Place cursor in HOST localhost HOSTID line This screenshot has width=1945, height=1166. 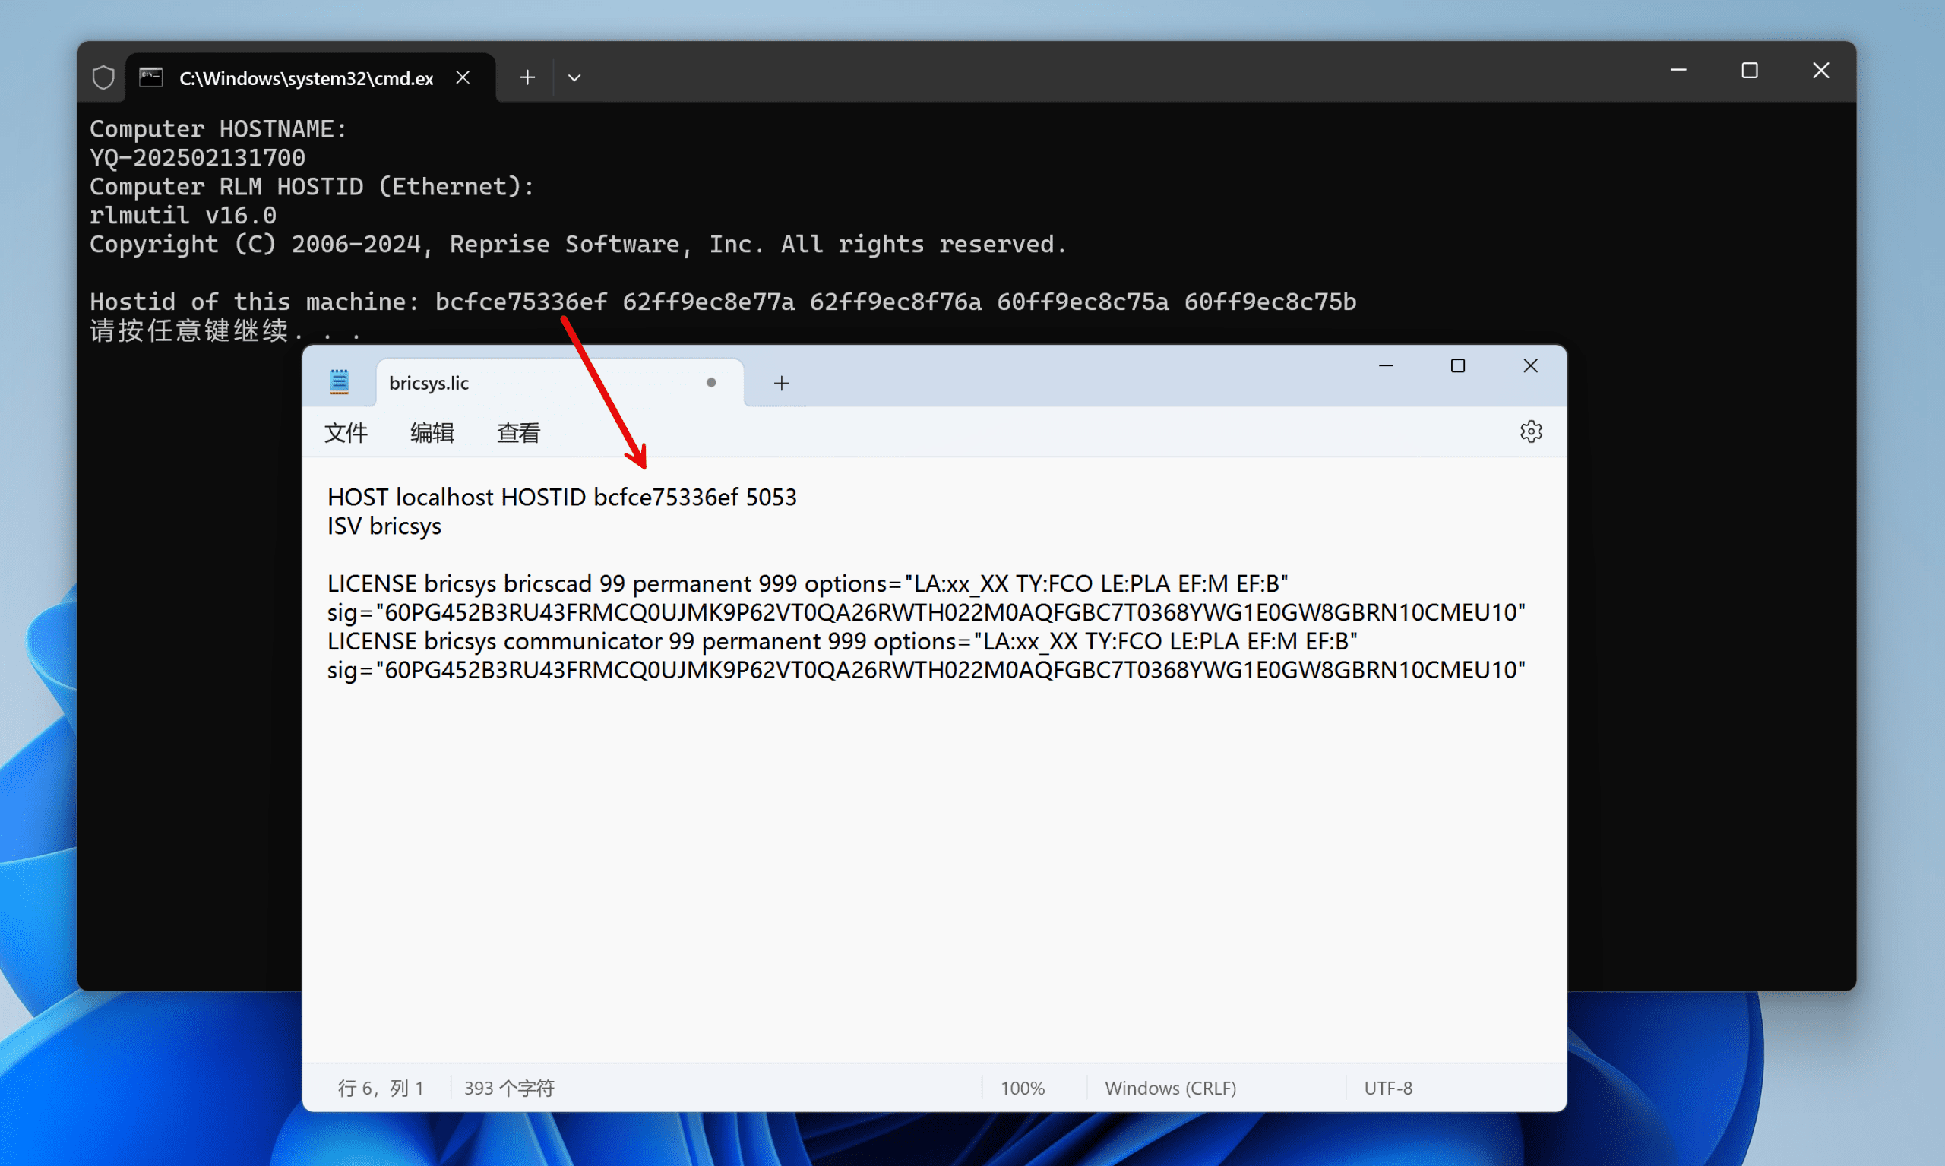(561, 497)
